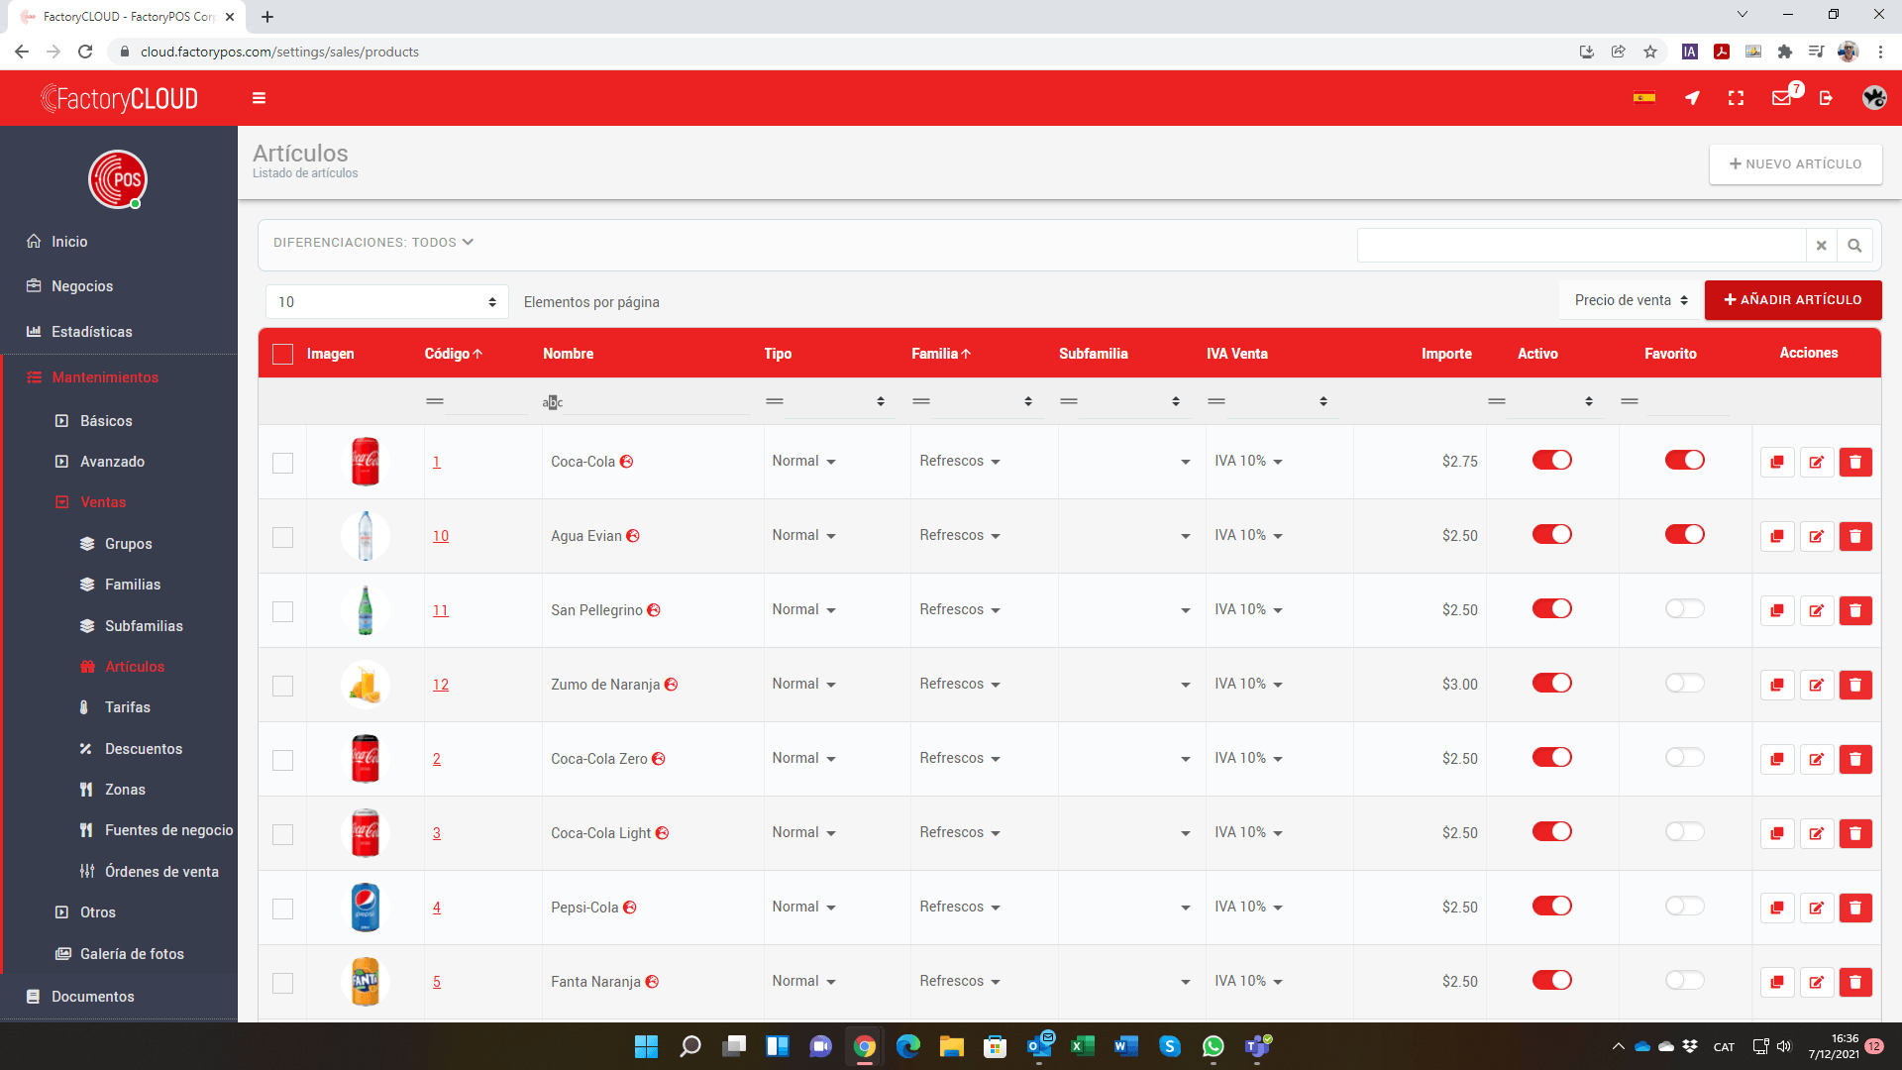1902x1070 pixels.
Task: Edit the Agua Evian article
Action: point(1817,536)
